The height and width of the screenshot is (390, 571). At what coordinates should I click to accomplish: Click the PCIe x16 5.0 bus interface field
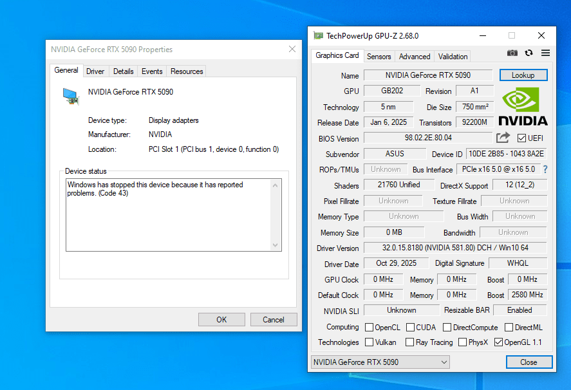(498, 169)
